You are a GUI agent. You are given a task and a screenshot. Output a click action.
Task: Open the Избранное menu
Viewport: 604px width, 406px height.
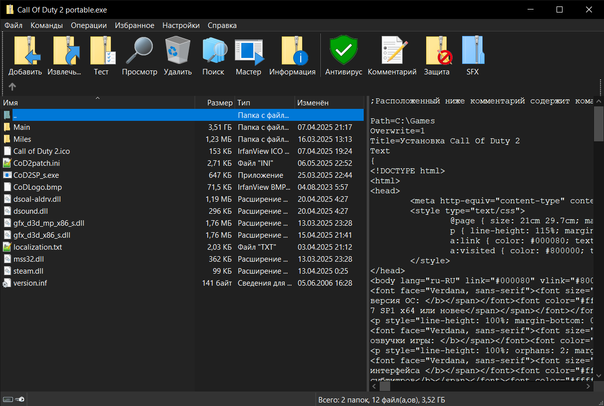point(134,25)
